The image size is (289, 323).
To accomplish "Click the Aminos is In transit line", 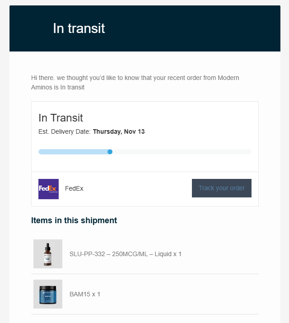I will point(58,87).
